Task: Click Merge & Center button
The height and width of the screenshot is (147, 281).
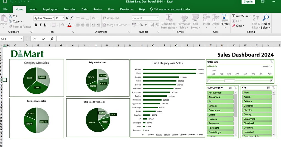Action: click(115, 25)
